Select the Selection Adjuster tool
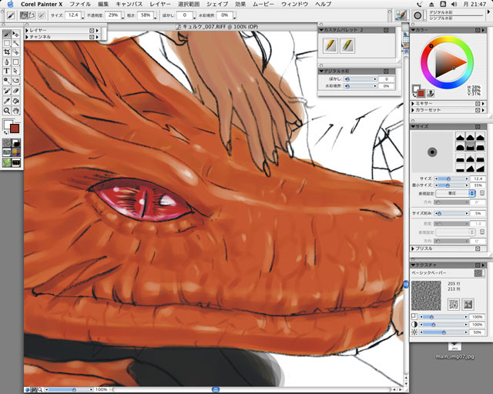 [x=15, y=52]
